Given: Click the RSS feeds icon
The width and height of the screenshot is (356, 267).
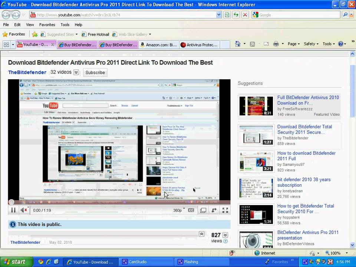Looking at the screenshot, I should click(252, 44).
